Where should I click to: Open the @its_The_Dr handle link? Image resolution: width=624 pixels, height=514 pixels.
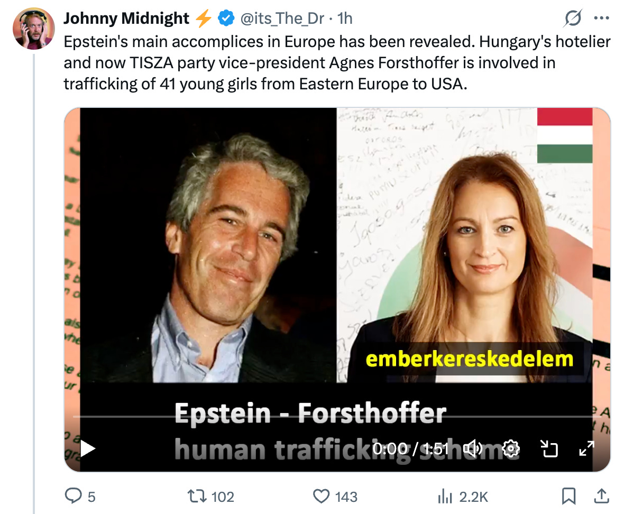click(282, 19)
